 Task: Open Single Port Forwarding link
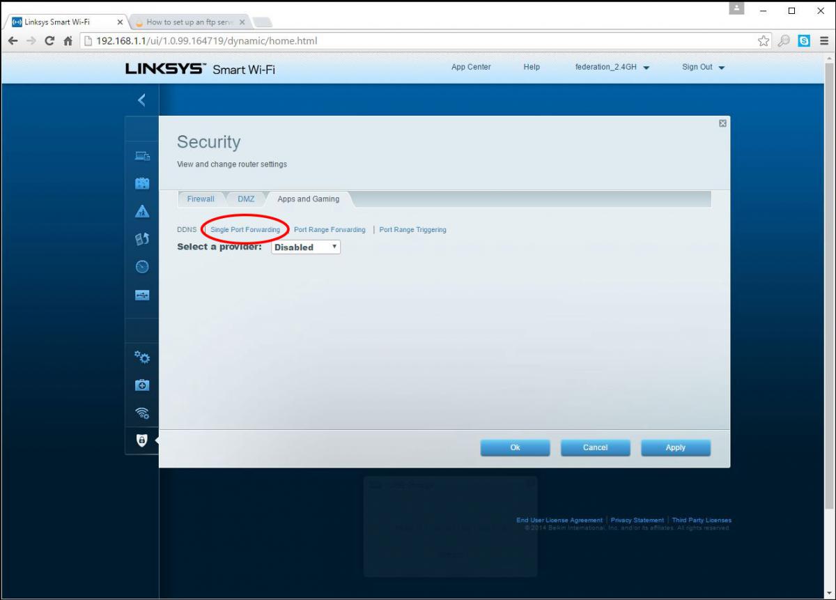245,230
